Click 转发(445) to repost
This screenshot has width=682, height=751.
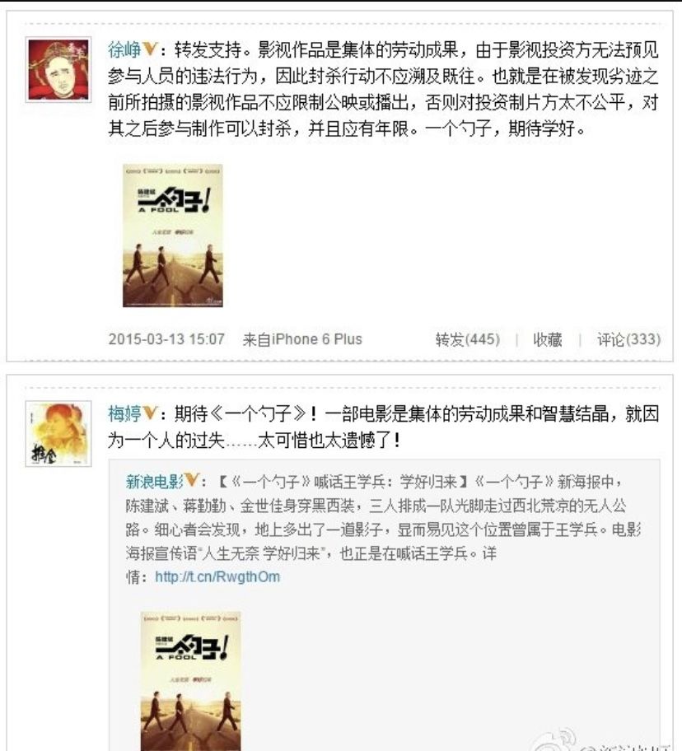tap(468, 339)
